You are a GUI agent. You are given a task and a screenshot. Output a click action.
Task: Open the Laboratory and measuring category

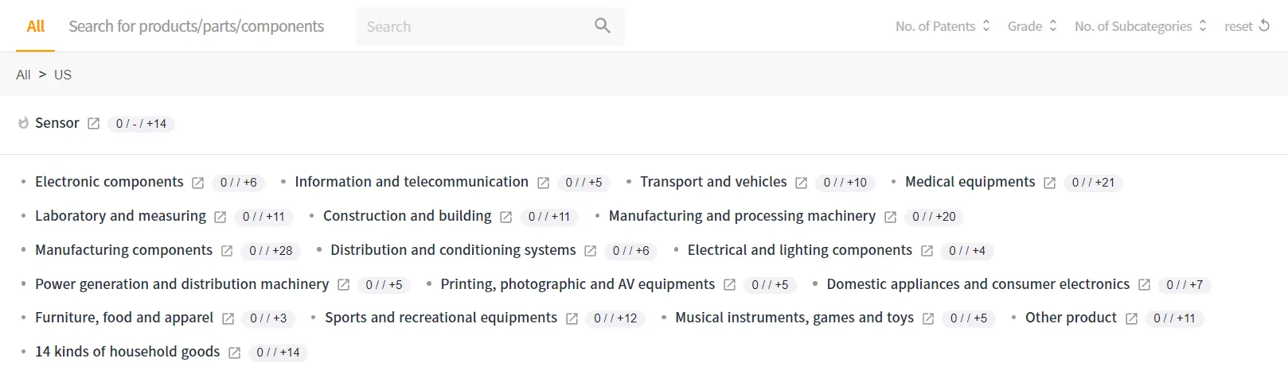tap(120, 216)
